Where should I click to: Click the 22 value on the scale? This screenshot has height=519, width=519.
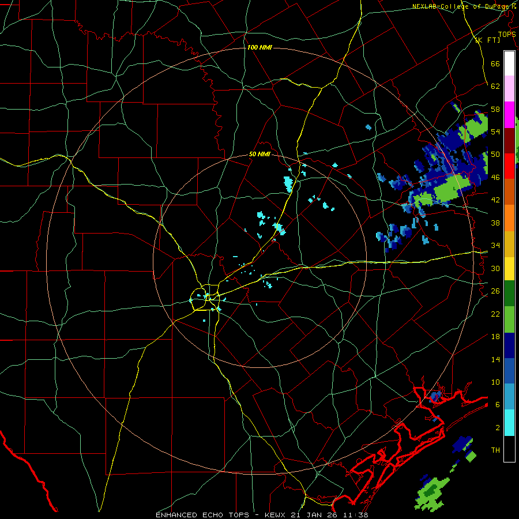(495, 314)
